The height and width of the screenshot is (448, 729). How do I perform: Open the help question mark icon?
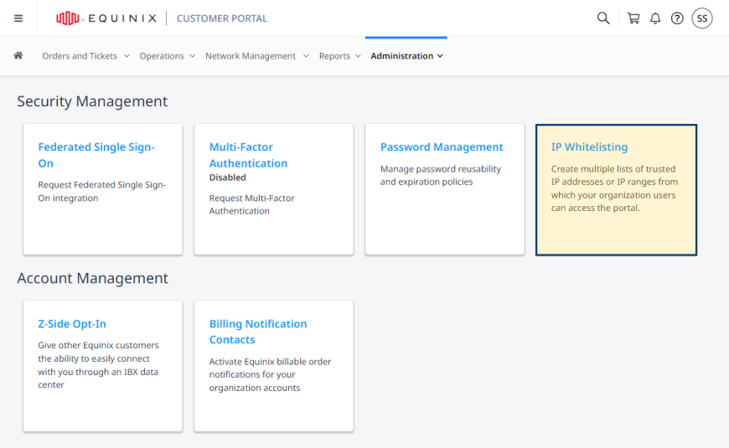677,18
